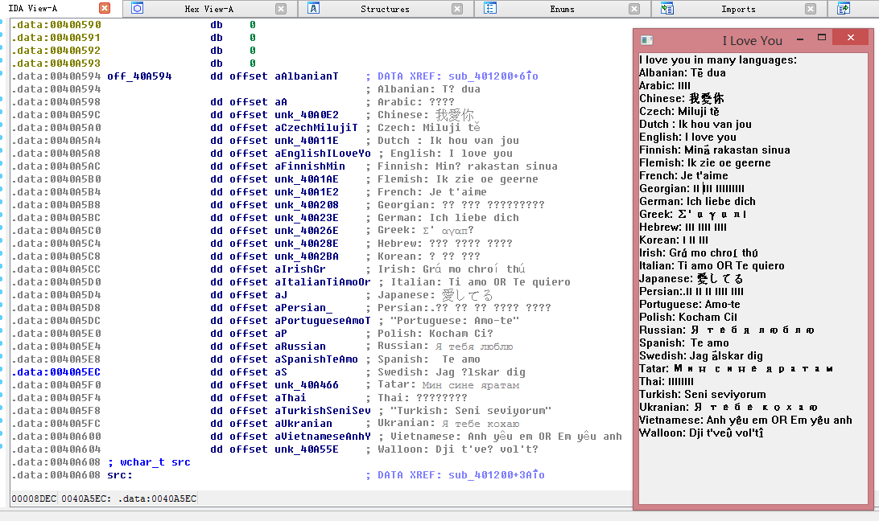Minimize the I Love You window
The height and width of the screenshot is (521, 879).
[800, 39]
